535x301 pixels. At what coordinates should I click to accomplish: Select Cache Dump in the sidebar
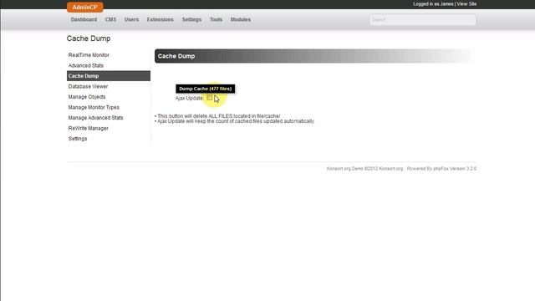click(x=109, y=76)
